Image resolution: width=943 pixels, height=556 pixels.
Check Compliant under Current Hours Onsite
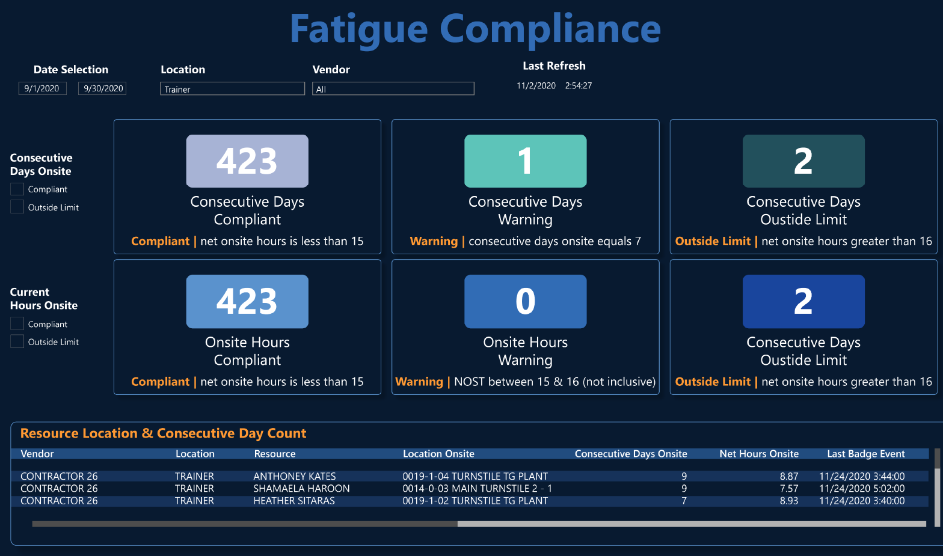click(17, 323)
